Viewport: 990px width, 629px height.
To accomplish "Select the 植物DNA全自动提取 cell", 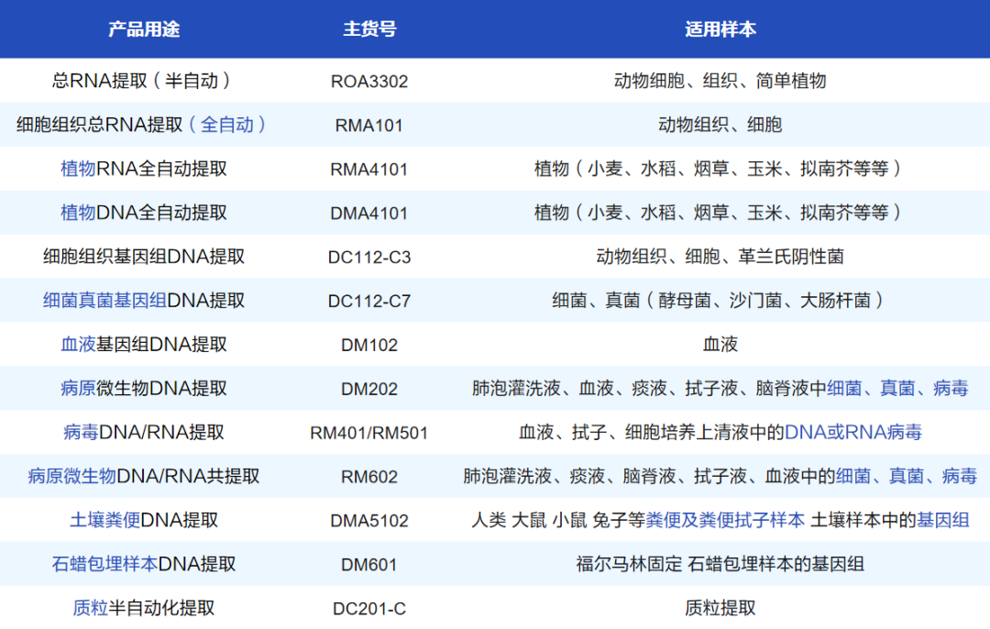I will (x=144, y=212).
